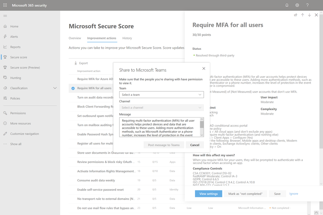Click the More resources info icon
323x215 pixels.
click(x=5, y=123)
